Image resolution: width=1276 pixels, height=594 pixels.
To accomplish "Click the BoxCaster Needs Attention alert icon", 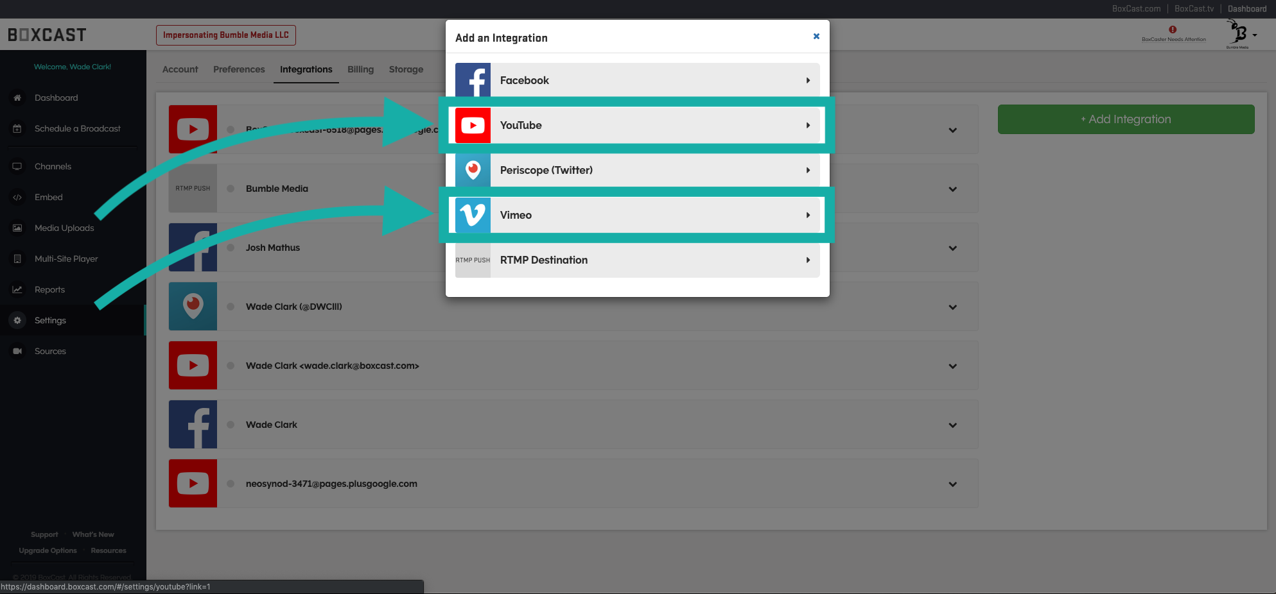I will tap(1173, 30).
